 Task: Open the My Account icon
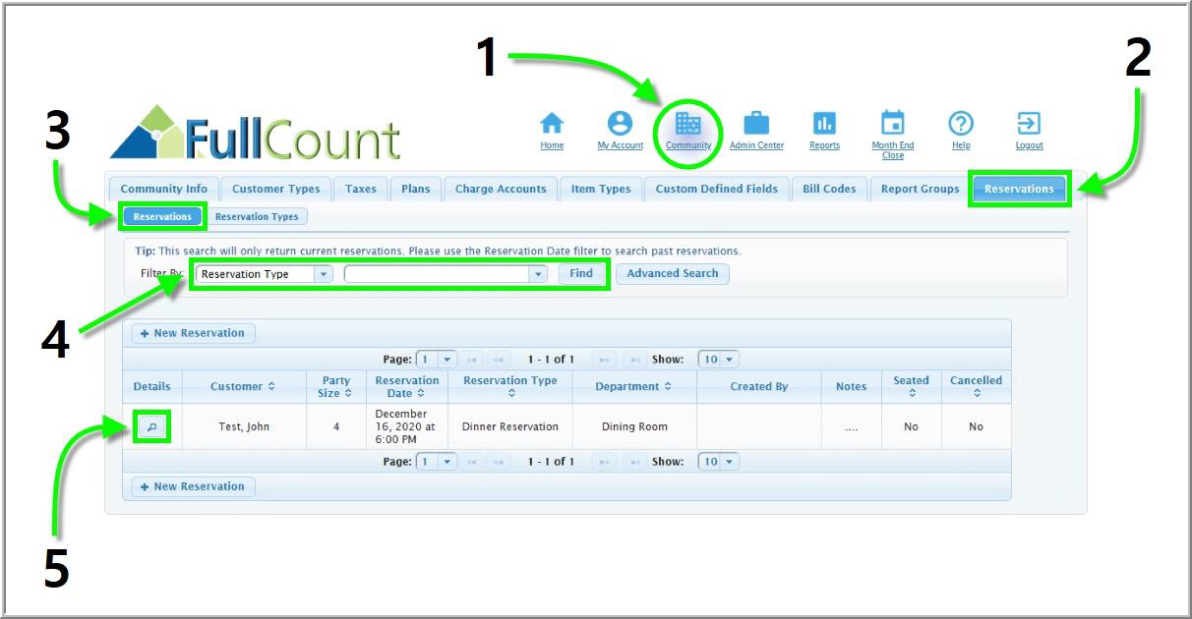620,124
